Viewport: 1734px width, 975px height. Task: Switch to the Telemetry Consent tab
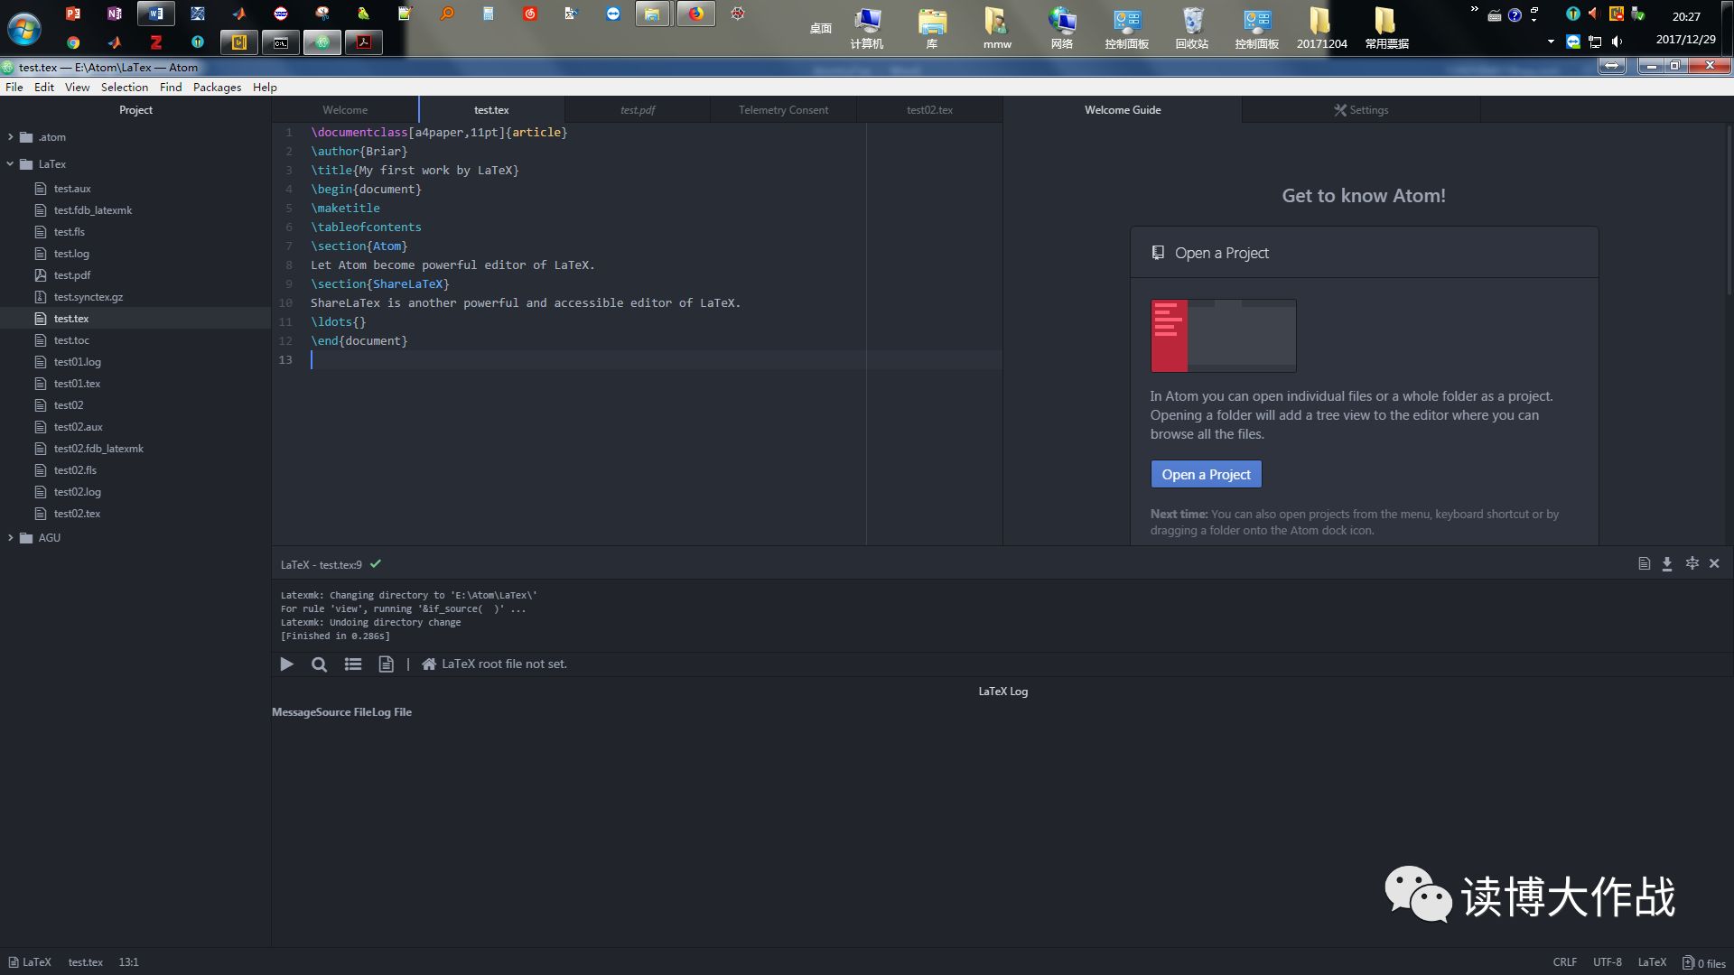(783, 110)
